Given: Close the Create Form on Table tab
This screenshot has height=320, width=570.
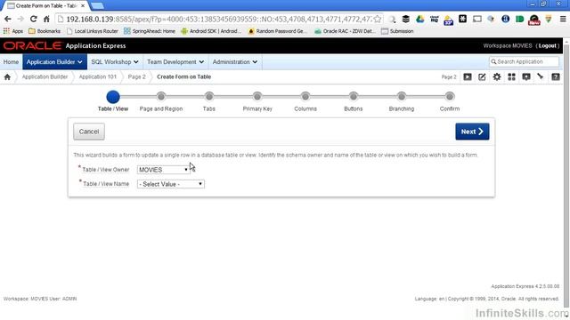Looking at the screenshot, I should (83, 6).
